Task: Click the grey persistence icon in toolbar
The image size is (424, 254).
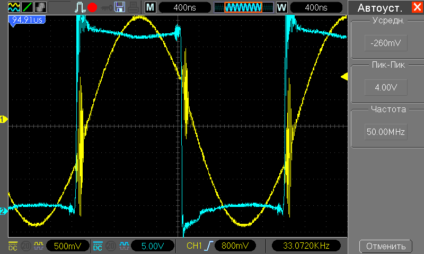Action: pos(40,7)
